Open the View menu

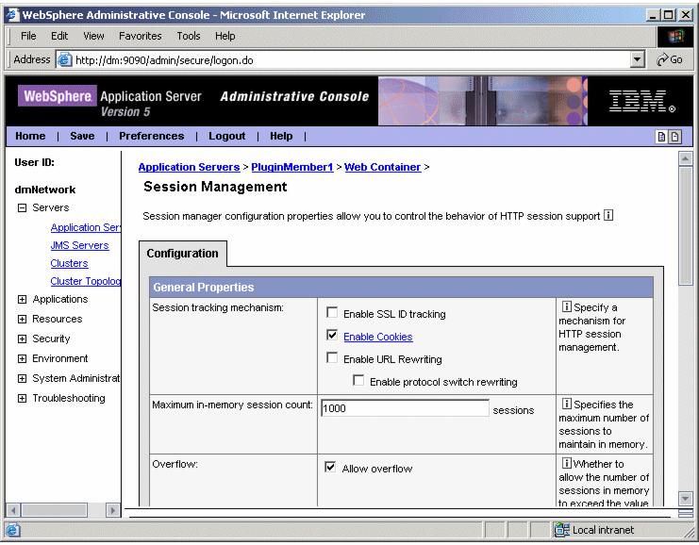tap(93, 36)
